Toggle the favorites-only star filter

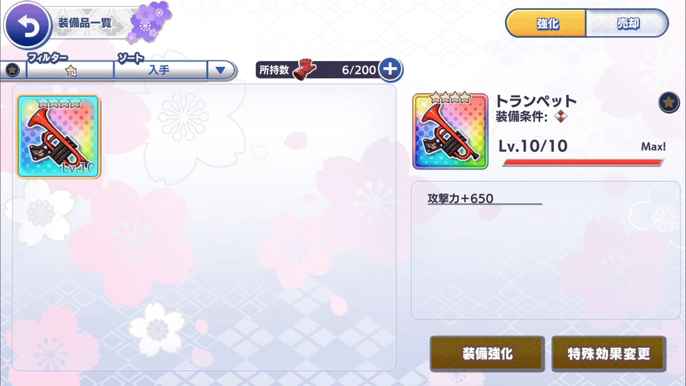(x=12, y=69)
